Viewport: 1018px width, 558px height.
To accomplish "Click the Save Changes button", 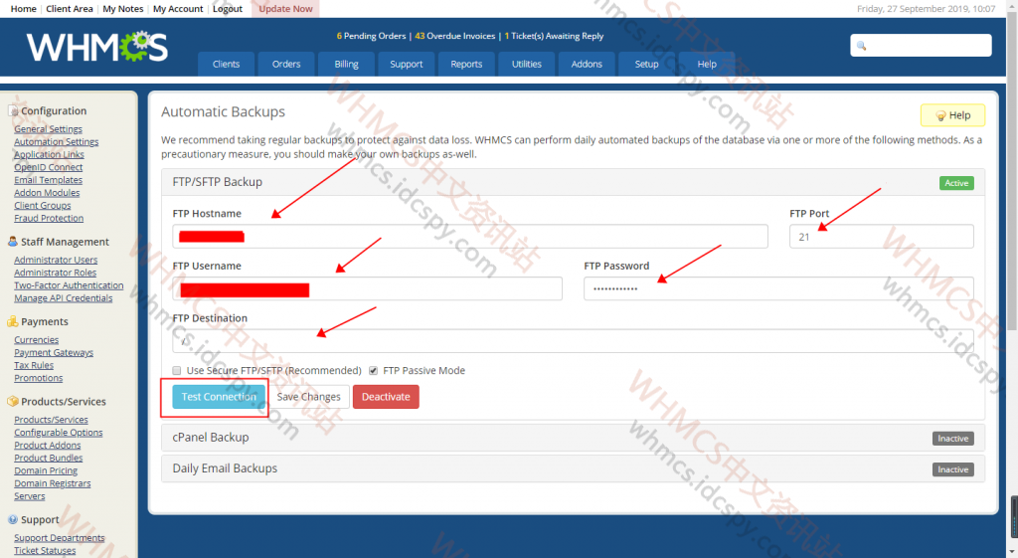I will click(308, 397).
